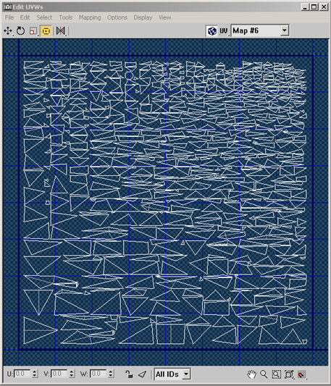Viewport: 331px width, 386px height.
Task: Open the Map #6 texture dropdown
Action: click(259, 30)
